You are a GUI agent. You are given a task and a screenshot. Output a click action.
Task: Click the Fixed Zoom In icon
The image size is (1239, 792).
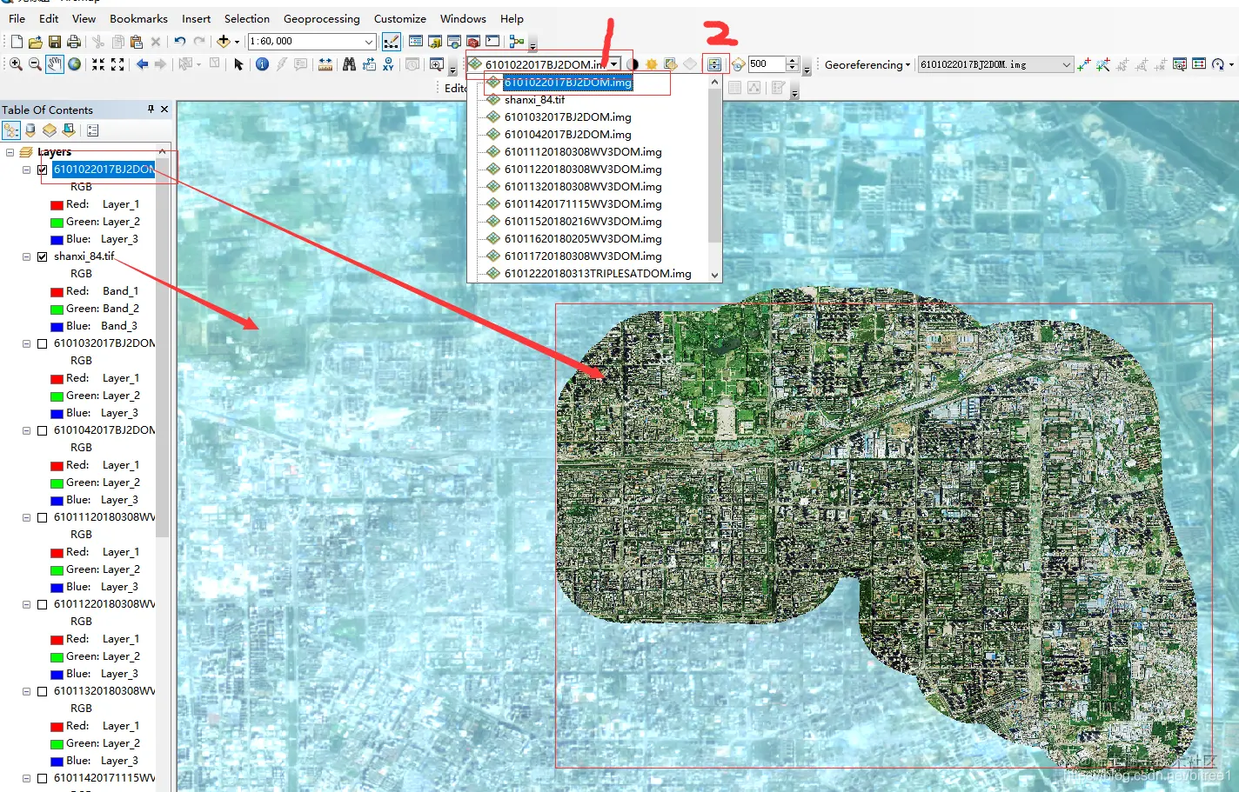click(98, 64)
